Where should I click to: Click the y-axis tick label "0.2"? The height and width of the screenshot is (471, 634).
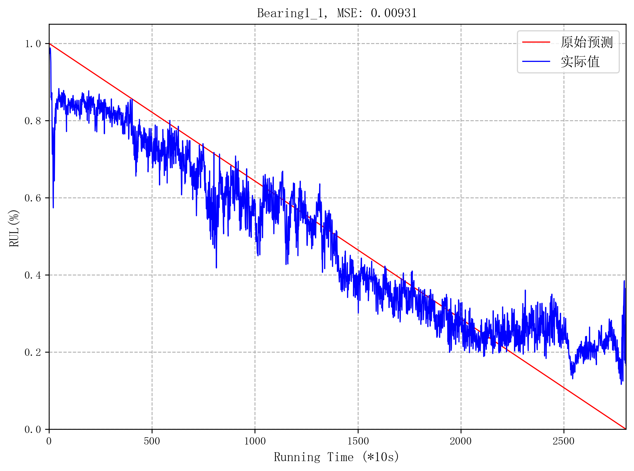(33, 352)
